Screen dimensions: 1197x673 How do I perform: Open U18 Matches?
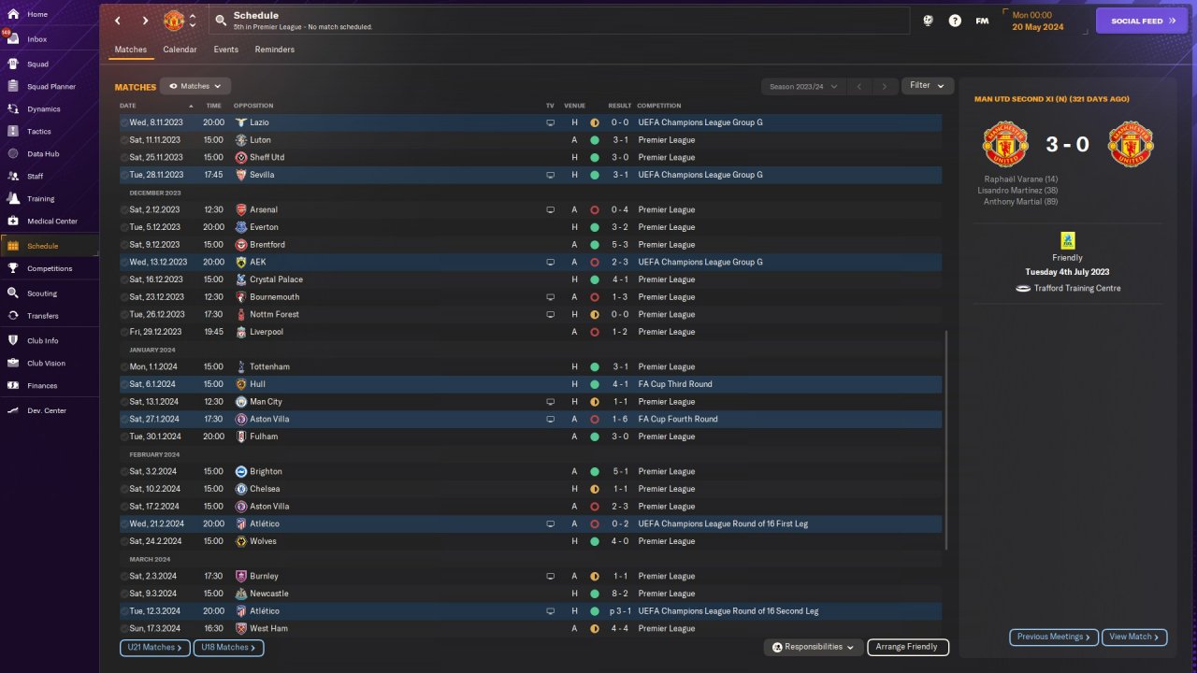tap(228, 648)
